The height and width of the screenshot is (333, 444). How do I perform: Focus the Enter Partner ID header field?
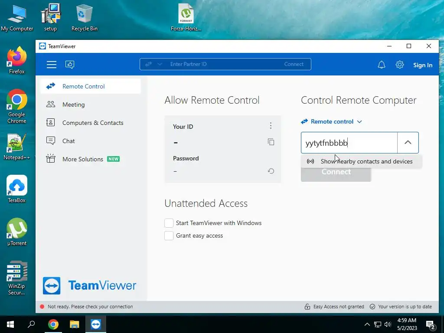coord(225,64)
